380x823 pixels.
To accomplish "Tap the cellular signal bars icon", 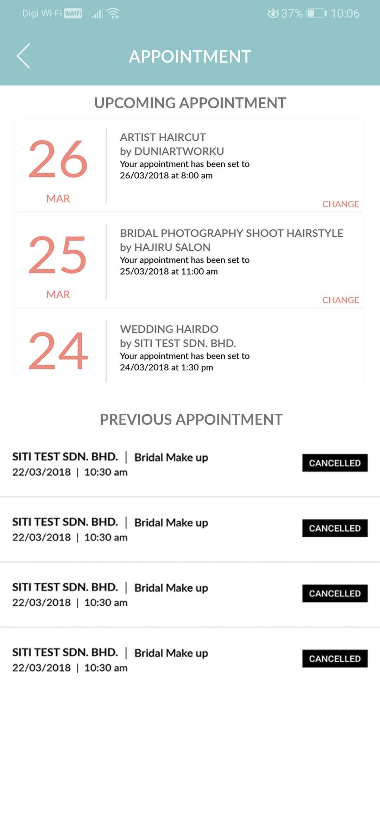I will point(97,14).
